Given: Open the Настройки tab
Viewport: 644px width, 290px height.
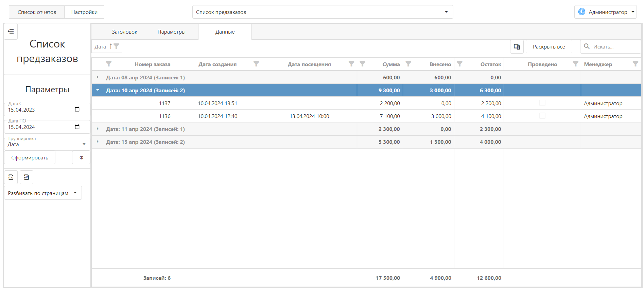Looking at the screenshot, I should [x=84, y=12].
